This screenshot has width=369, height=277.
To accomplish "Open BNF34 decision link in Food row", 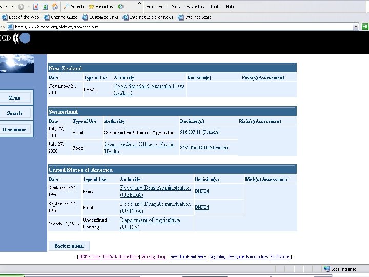I will (x=202, y=207).
